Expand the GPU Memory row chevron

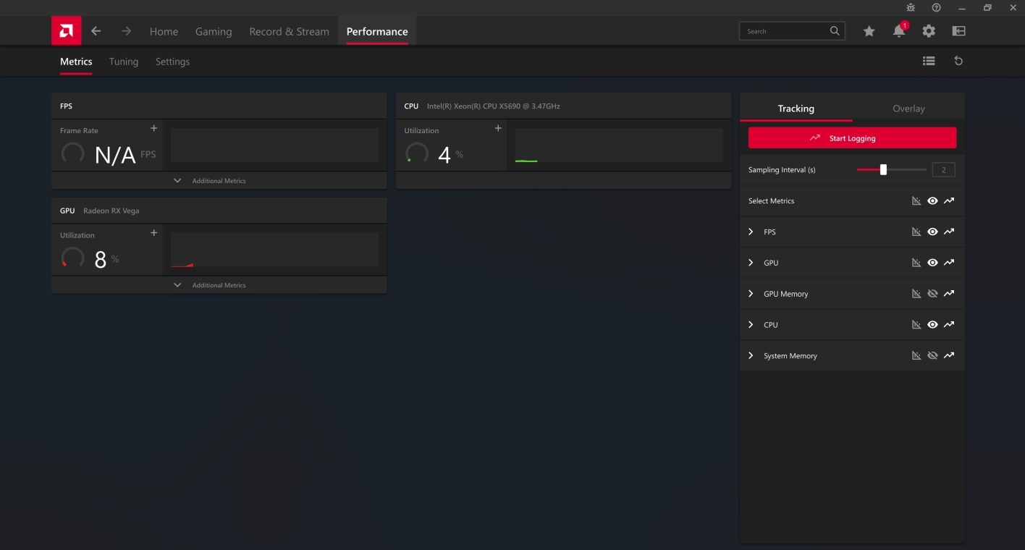pos(751,294)
